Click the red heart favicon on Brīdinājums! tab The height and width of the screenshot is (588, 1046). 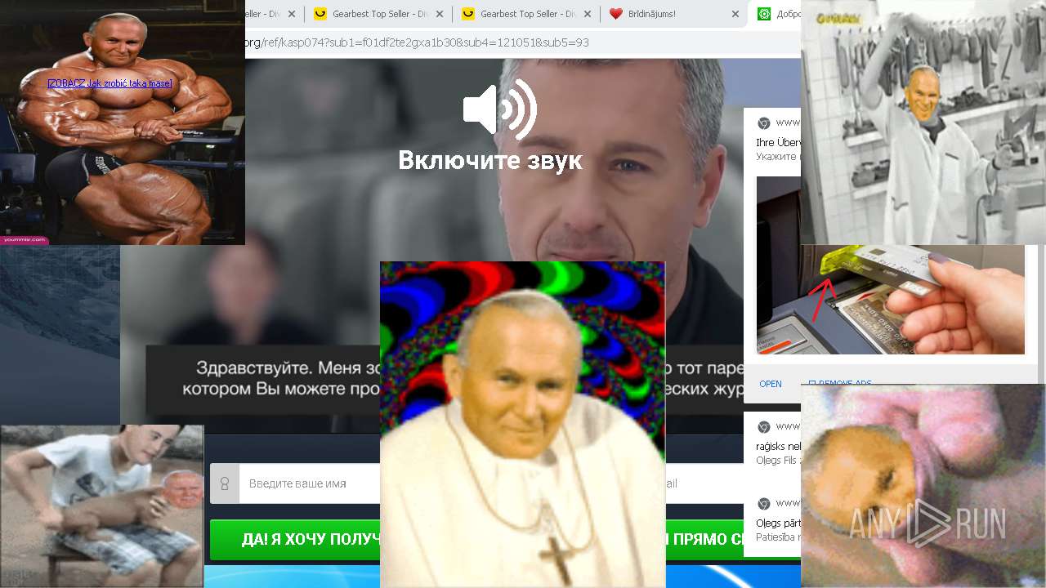[616, 14]
